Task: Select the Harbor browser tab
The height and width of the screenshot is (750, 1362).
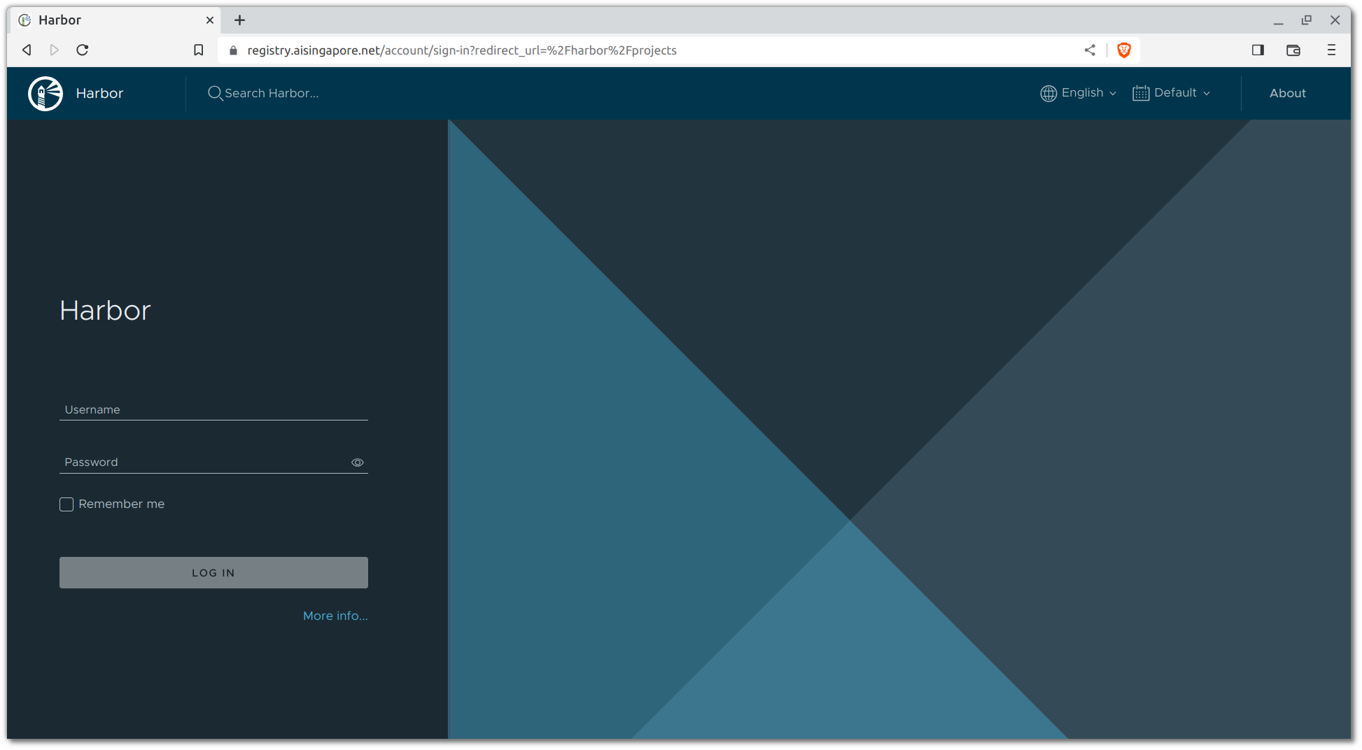Action: tap(115, 20)
